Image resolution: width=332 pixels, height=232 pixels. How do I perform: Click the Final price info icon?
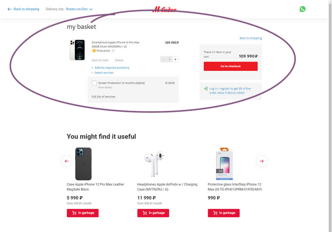click(x=94, y=51)
